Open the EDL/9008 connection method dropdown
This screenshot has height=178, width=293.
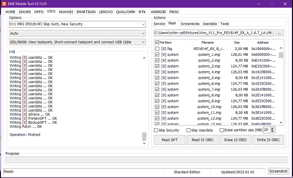(x=77, y=42)
